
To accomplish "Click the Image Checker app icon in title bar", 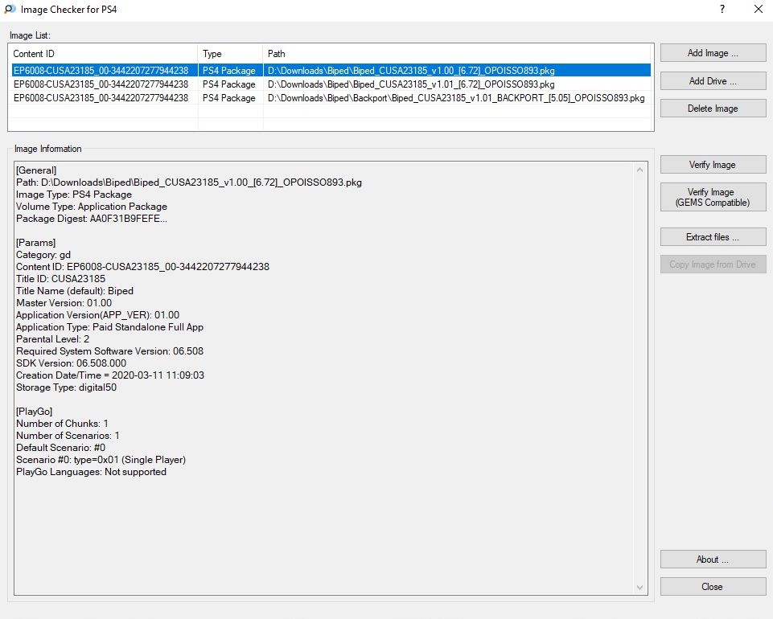I will click(x=10, y=10).
